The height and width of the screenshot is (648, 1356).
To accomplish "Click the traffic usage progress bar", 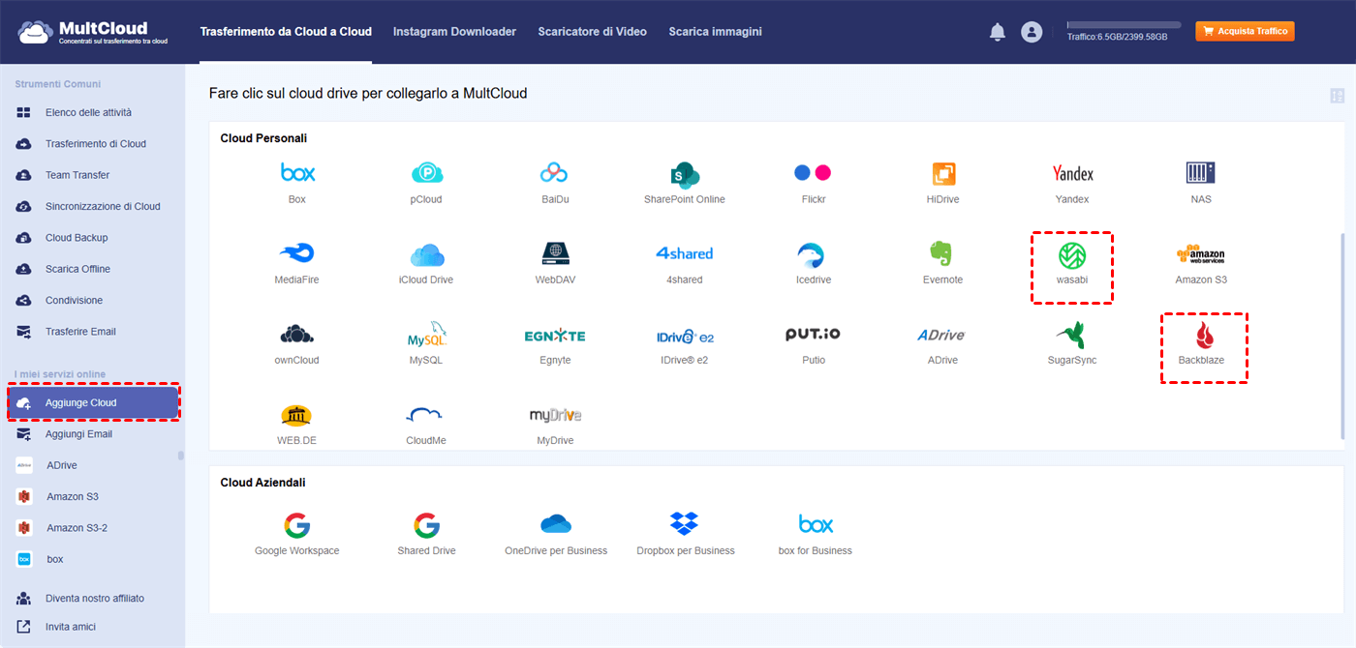I will pyautogui.click(x=1124, y=25).
